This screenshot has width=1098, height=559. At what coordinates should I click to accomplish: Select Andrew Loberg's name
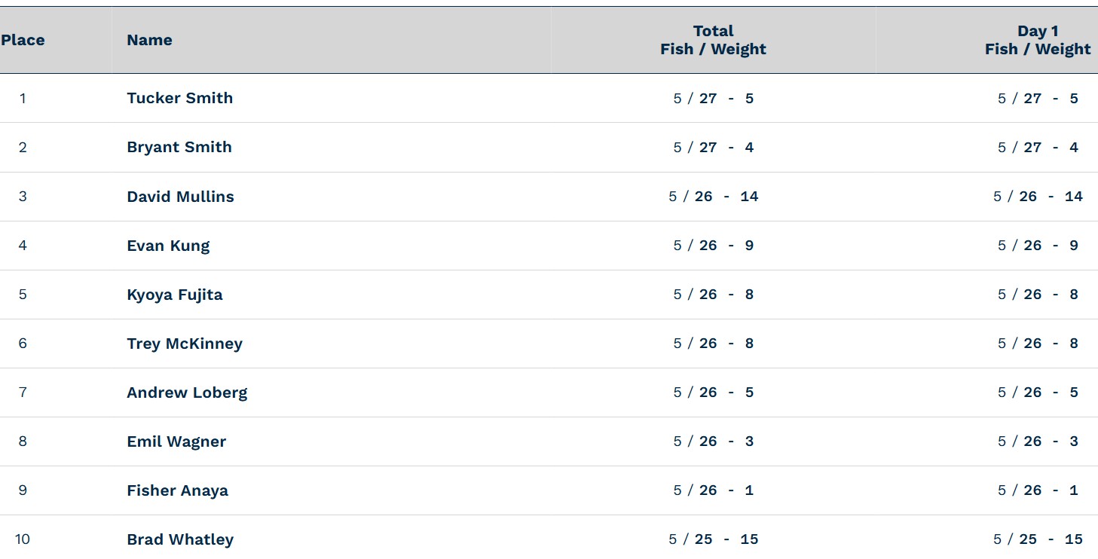coord(187,393)
